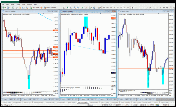Select the Vertical Line tool

(140, 8)
